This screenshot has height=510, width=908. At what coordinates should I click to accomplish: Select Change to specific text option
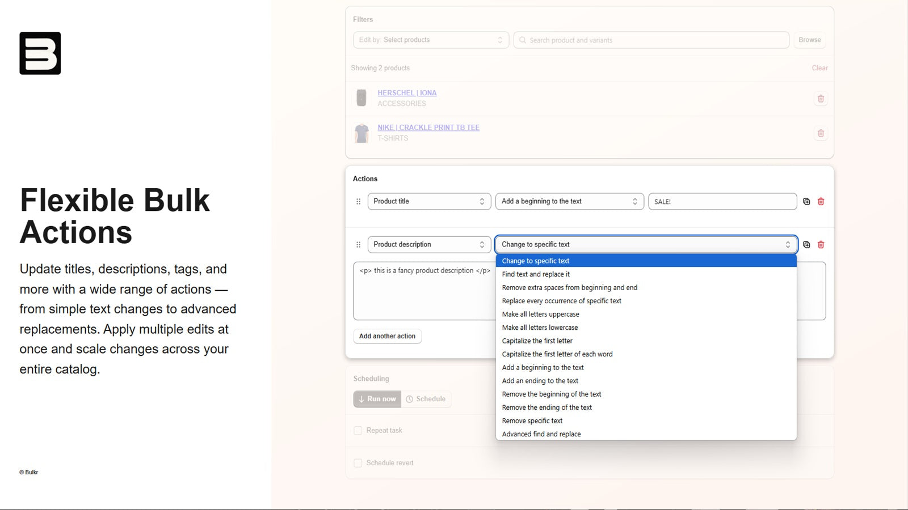[646, 261]
